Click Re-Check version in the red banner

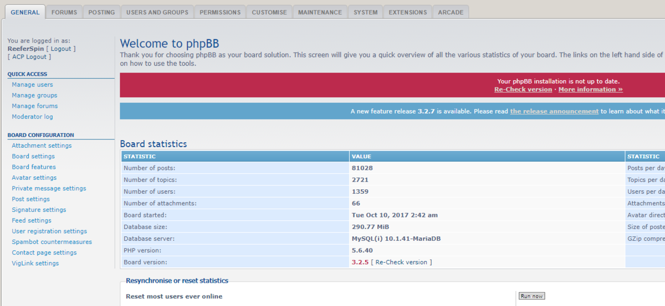pos(523,90)
